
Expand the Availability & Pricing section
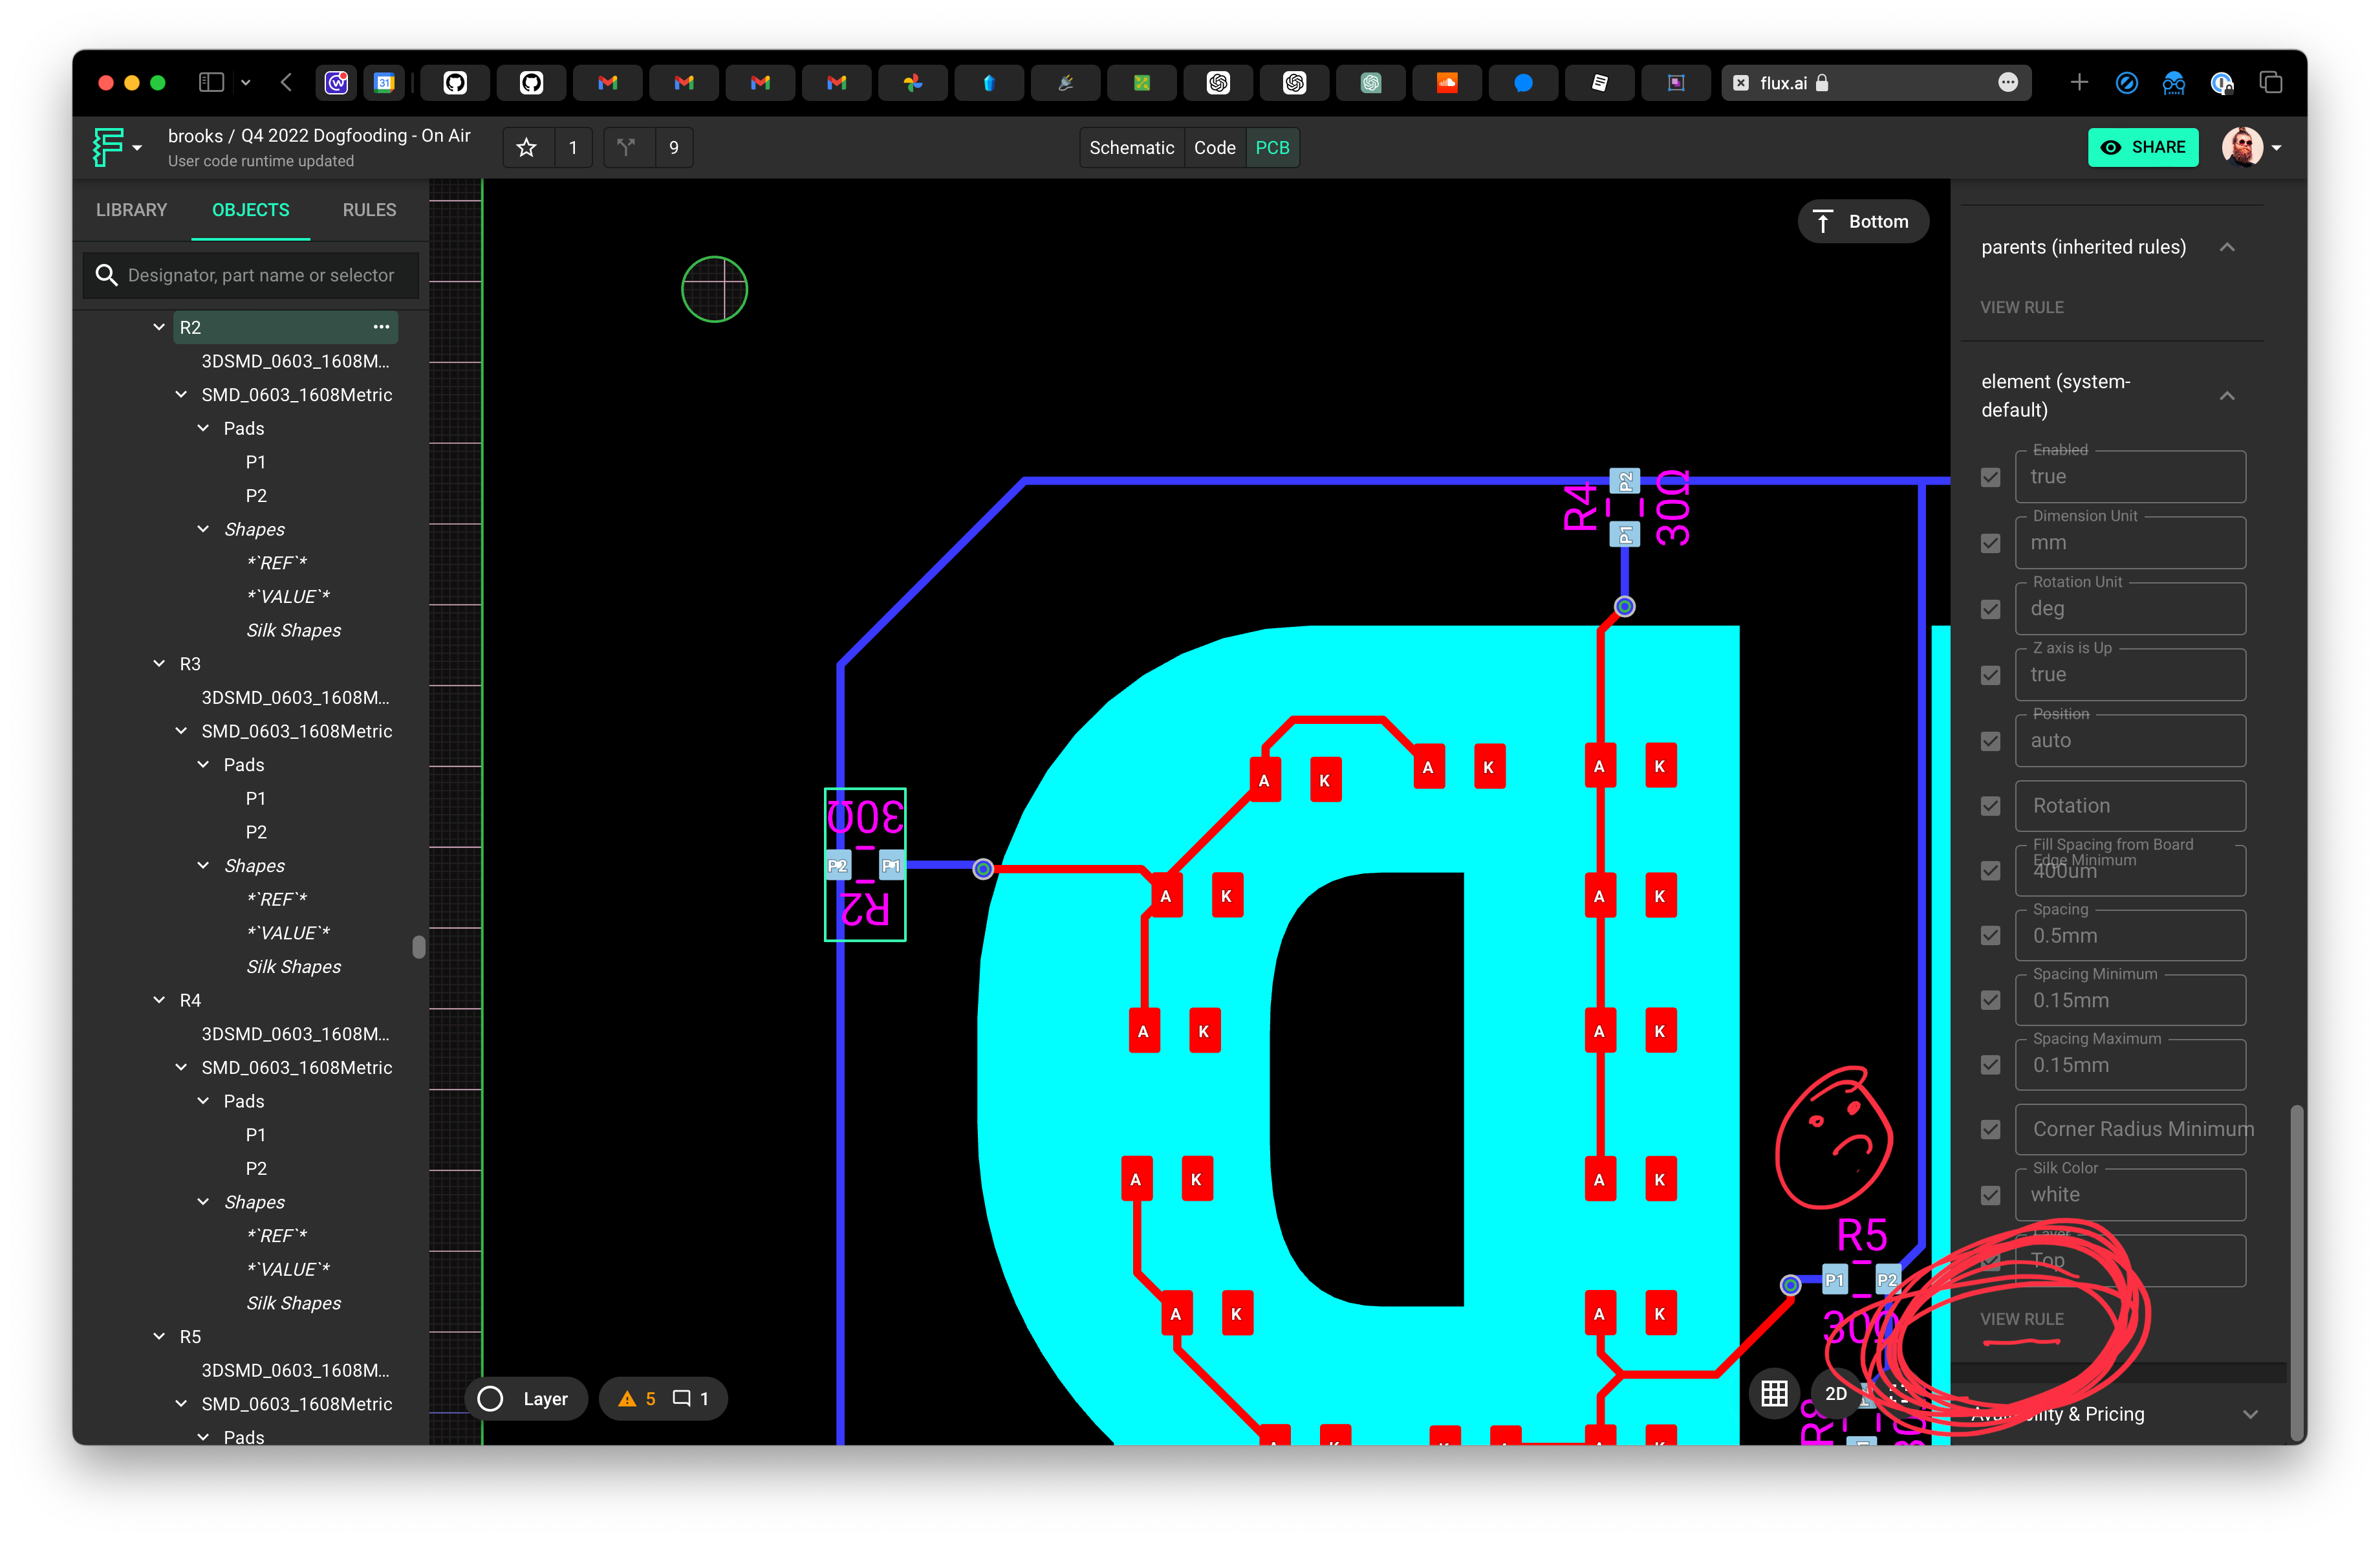coord(2250,1414)
